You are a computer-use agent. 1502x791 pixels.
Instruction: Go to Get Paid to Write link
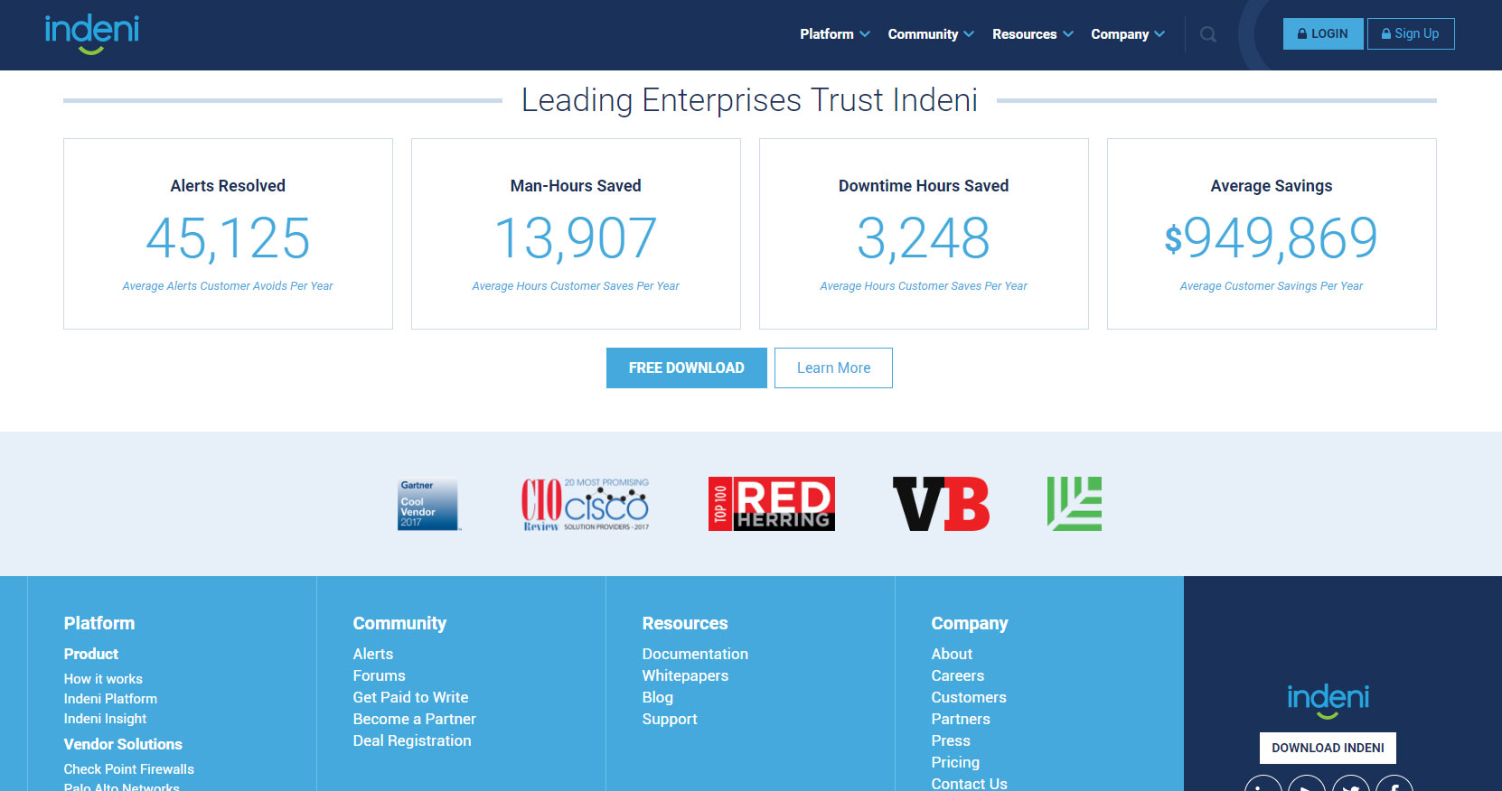pos(410,697)
